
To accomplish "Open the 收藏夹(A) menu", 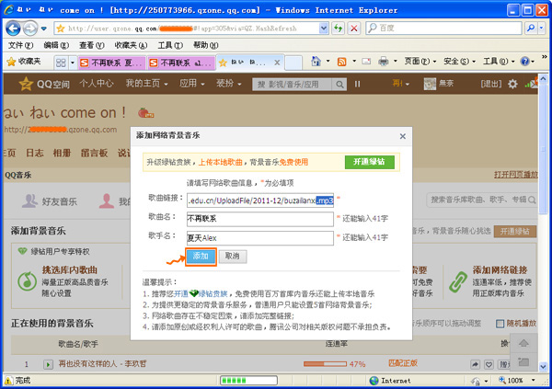I will tap(131, 45).
